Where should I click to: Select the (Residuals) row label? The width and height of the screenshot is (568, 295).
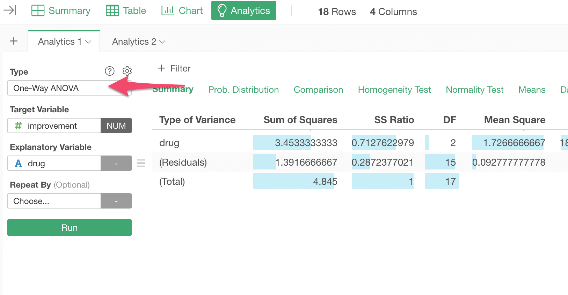(x=183, y=162)
